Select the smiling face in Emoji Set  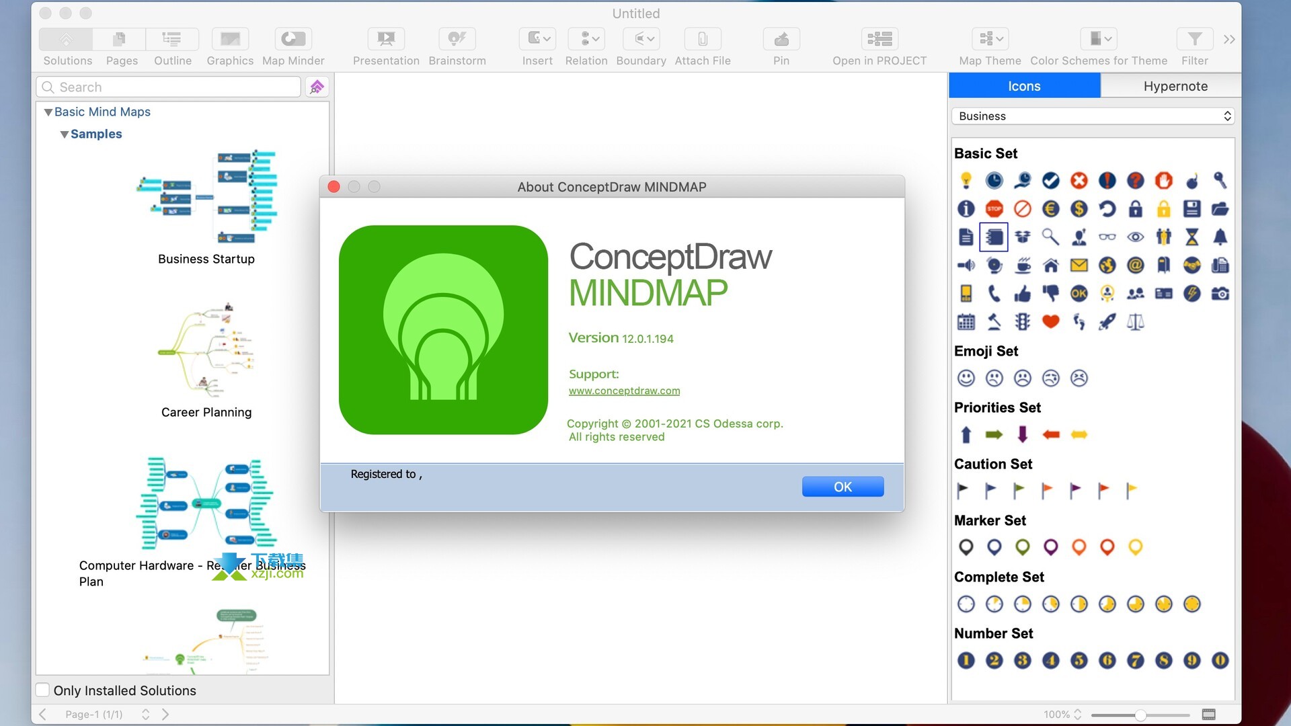tap(966, 378)
